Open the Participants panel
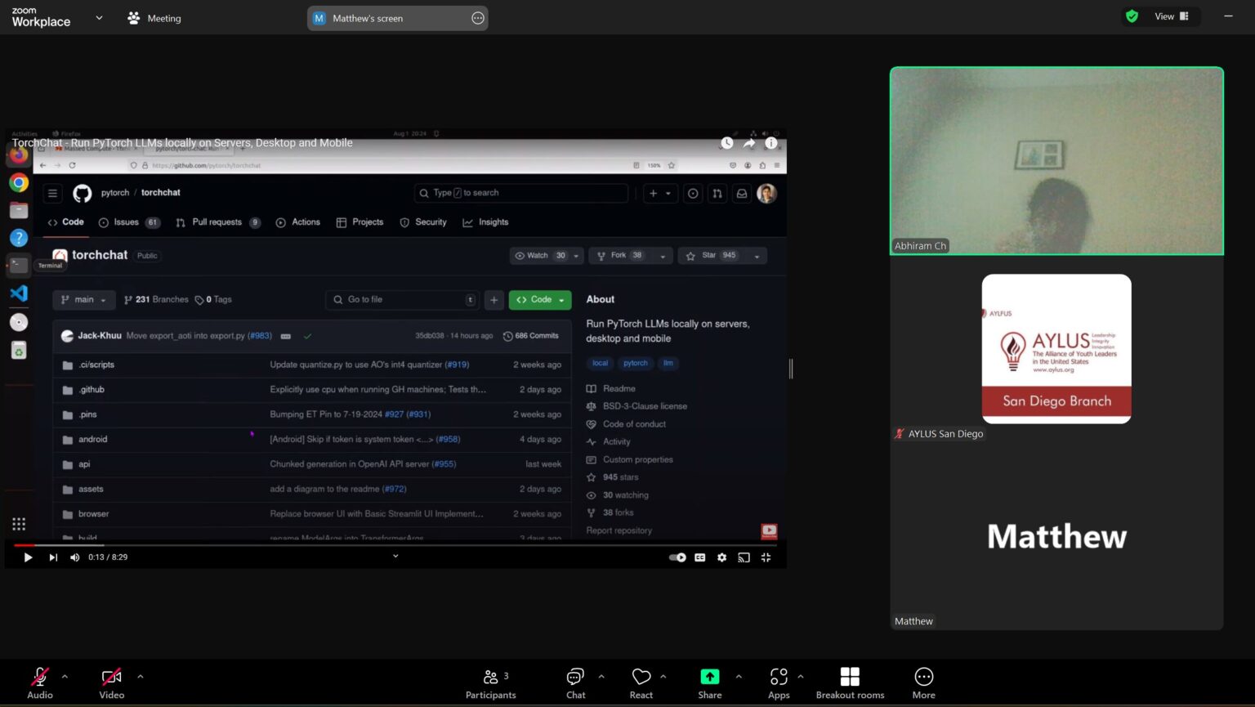 point(491,682)
